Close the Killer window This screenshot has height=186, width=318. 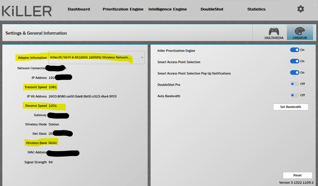(315, 5)
